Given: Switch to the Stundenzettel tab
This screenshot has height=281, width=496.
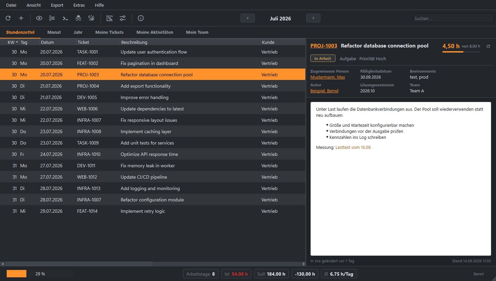Looking at the screenshot, I should tap(20, 32).
